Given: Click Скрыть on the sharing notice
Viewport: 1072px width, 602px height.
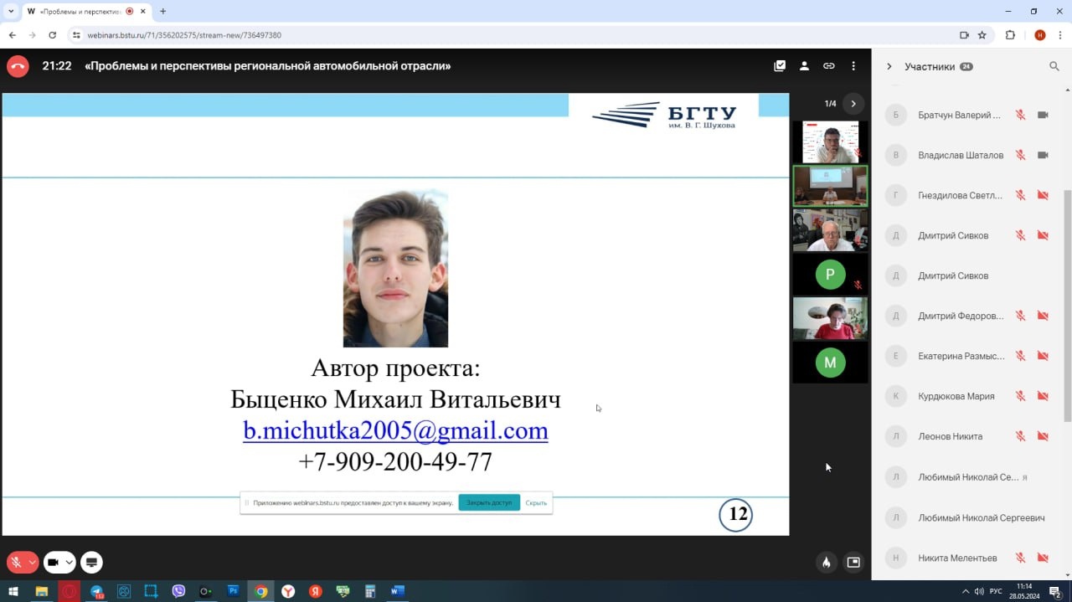Looking at the screenshot, I should click(536, 502).
